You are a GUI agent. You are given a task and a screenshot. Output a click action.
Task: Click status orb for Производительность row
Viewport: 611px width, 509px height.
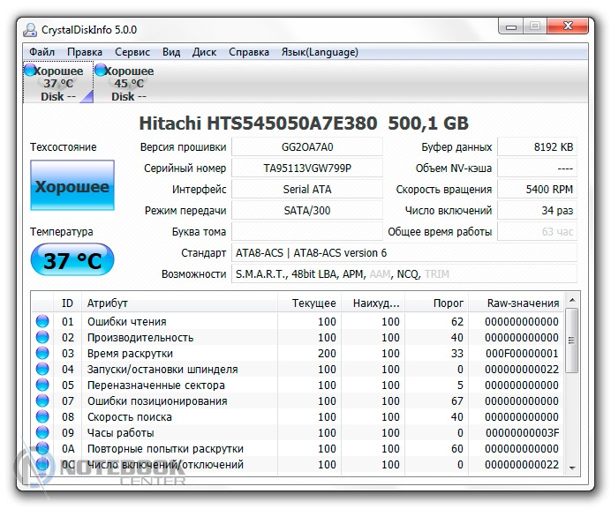tap(41, 338)
